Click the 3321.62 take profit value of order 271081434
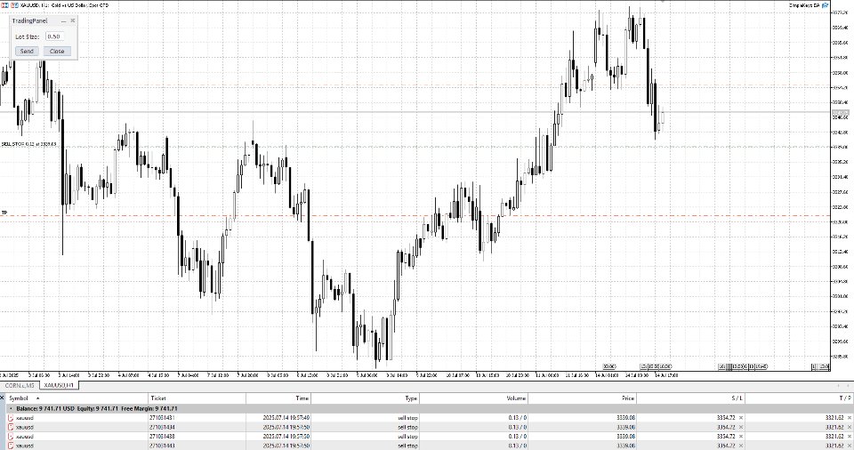854x450 pixels. point(834,427)
